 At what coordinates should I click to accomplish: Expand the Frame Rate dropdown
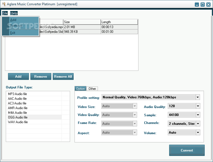(135, 124)
